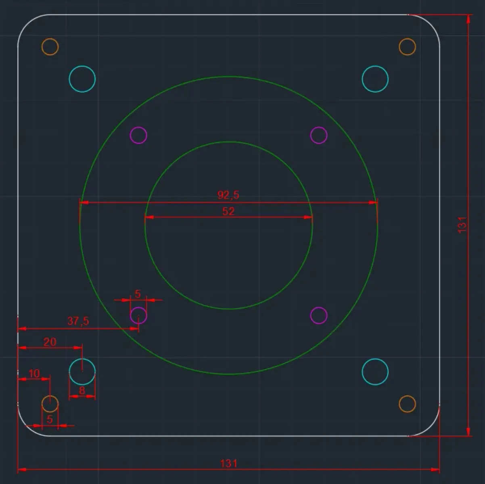The height and width of the screenshot is (484, 485).
Task: Select the 5 dimension above magenta hole
Action: click(x=138, y=294)
